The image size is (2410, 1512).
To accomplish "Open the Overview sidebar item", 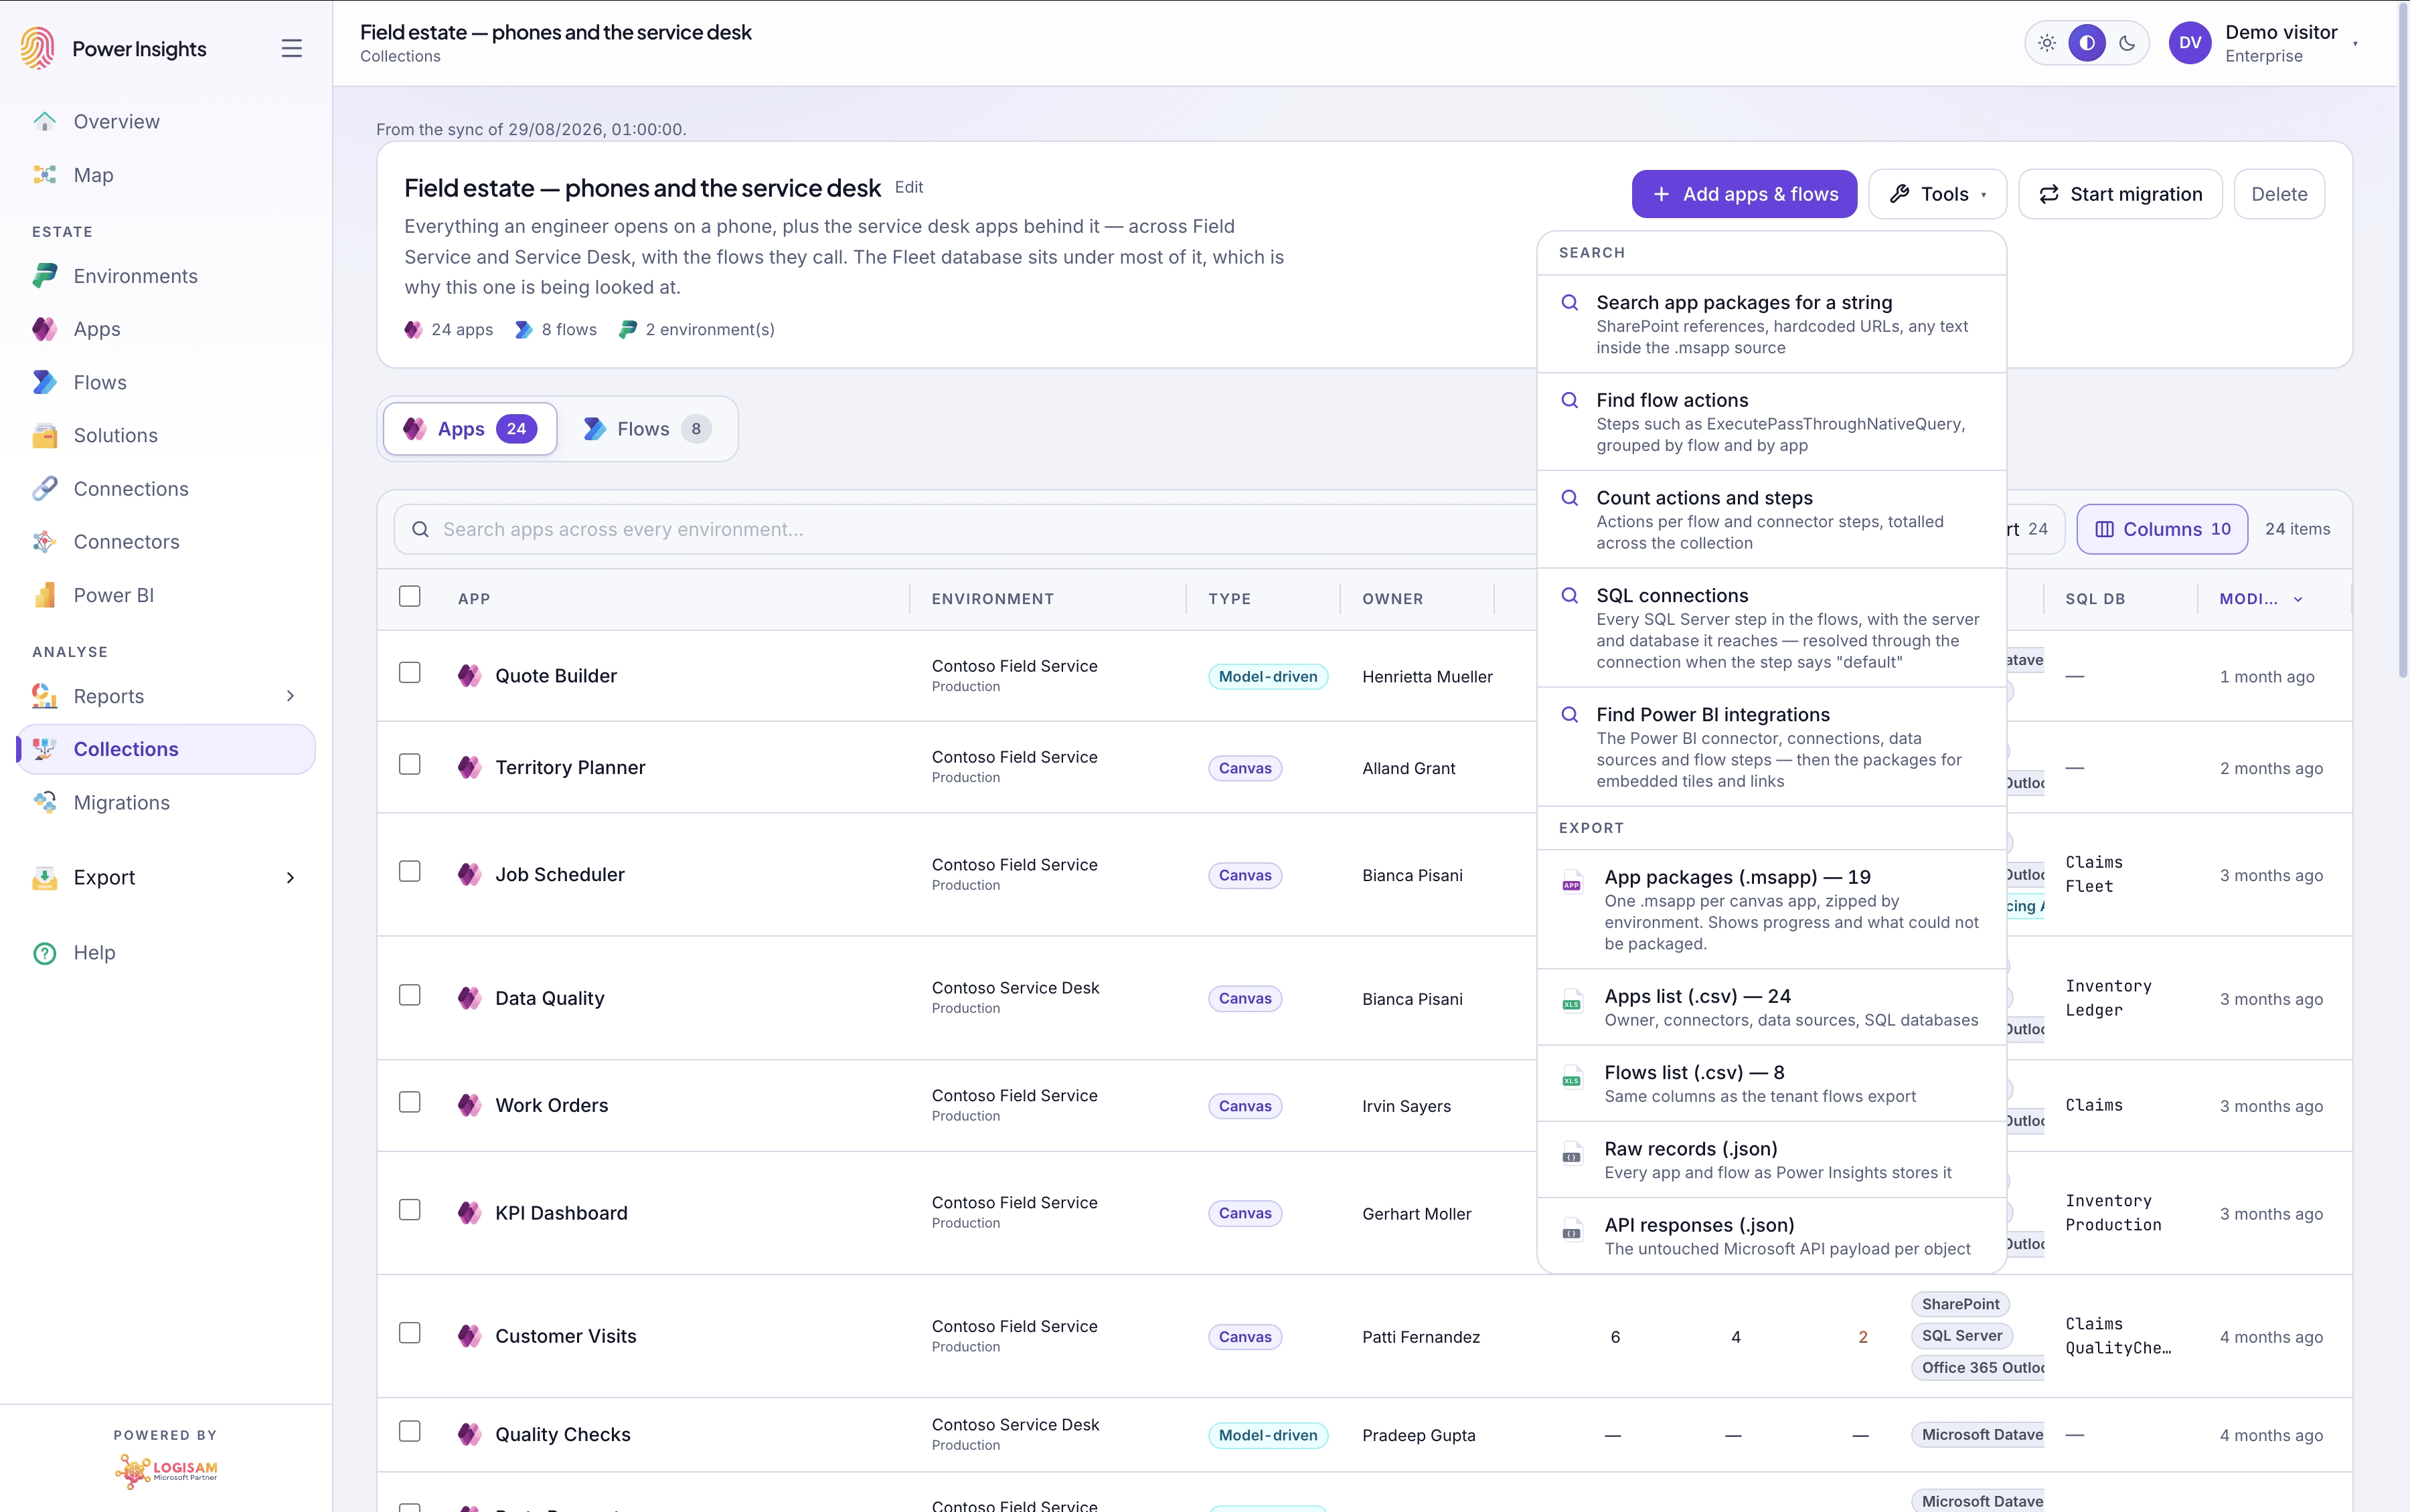I will tap(166, 121).
